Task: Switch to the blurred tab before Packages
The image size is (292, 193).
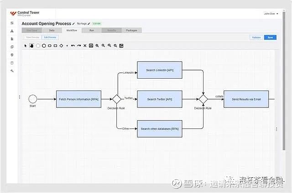Action: pyautogui.click(x=111, y=31)
